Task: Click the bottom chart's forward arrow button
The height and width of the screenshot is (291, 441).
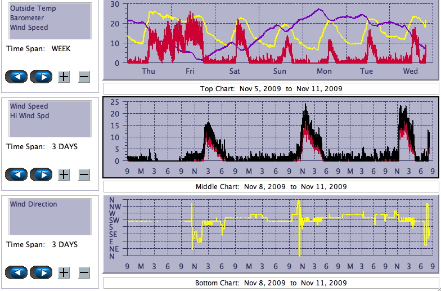Action: coord(40,272)
